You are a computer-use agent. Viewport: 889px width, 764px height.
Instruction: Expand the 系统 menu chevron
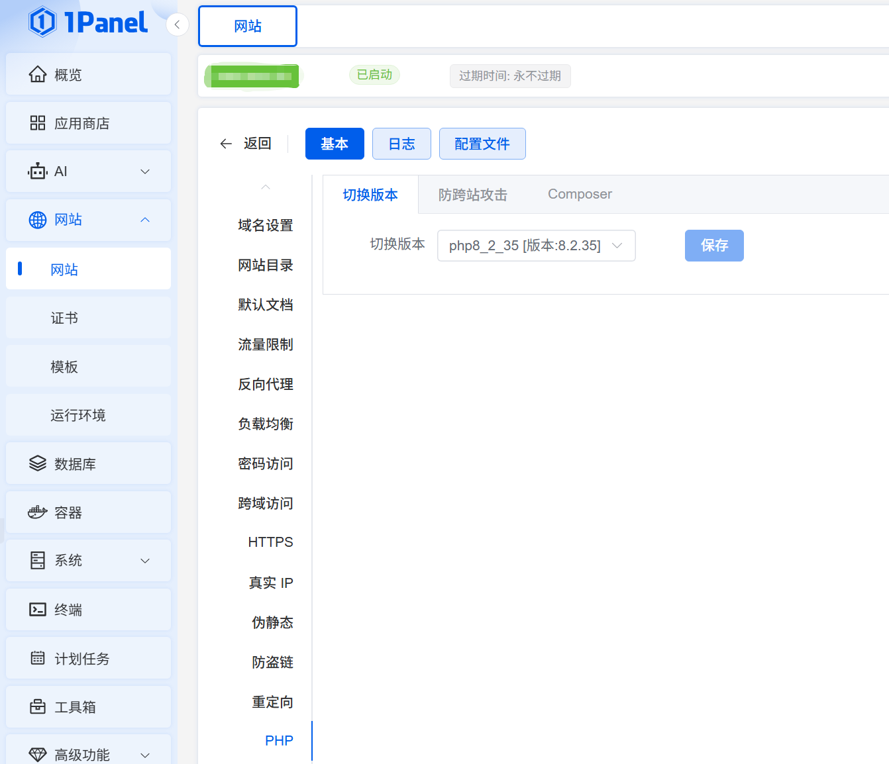pos(145,561)
